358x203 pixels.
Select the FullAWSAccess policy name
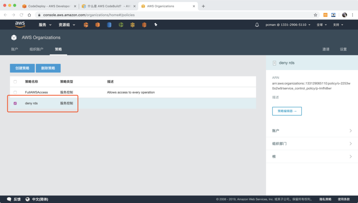(36, 92)
